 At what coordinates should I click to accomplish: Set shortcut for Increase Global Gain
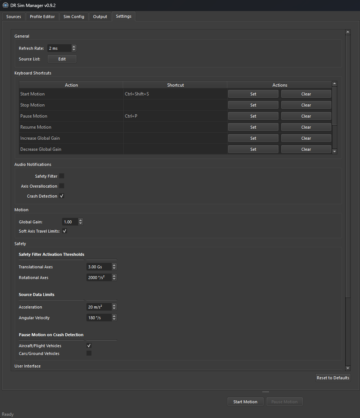253,138
